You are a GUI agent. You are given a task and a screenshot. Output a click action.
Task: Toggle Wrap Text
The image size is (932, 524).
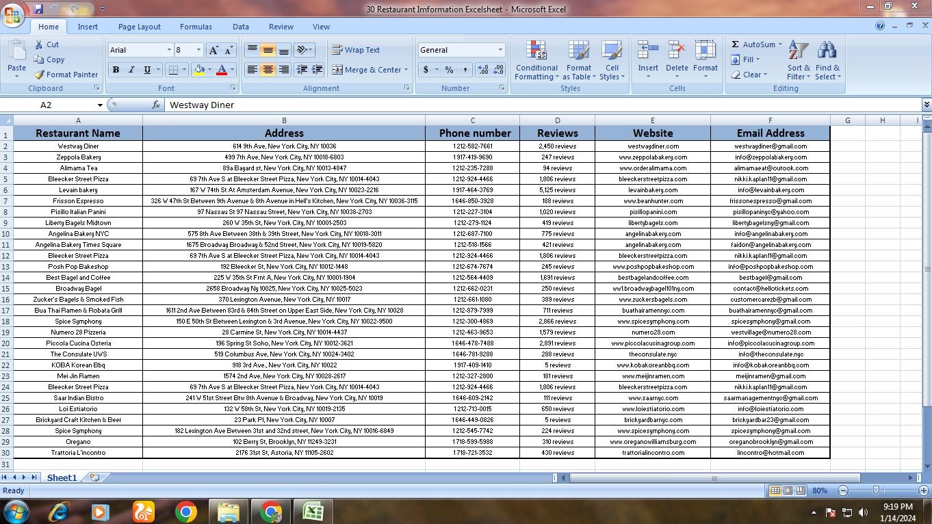[356, 50]
